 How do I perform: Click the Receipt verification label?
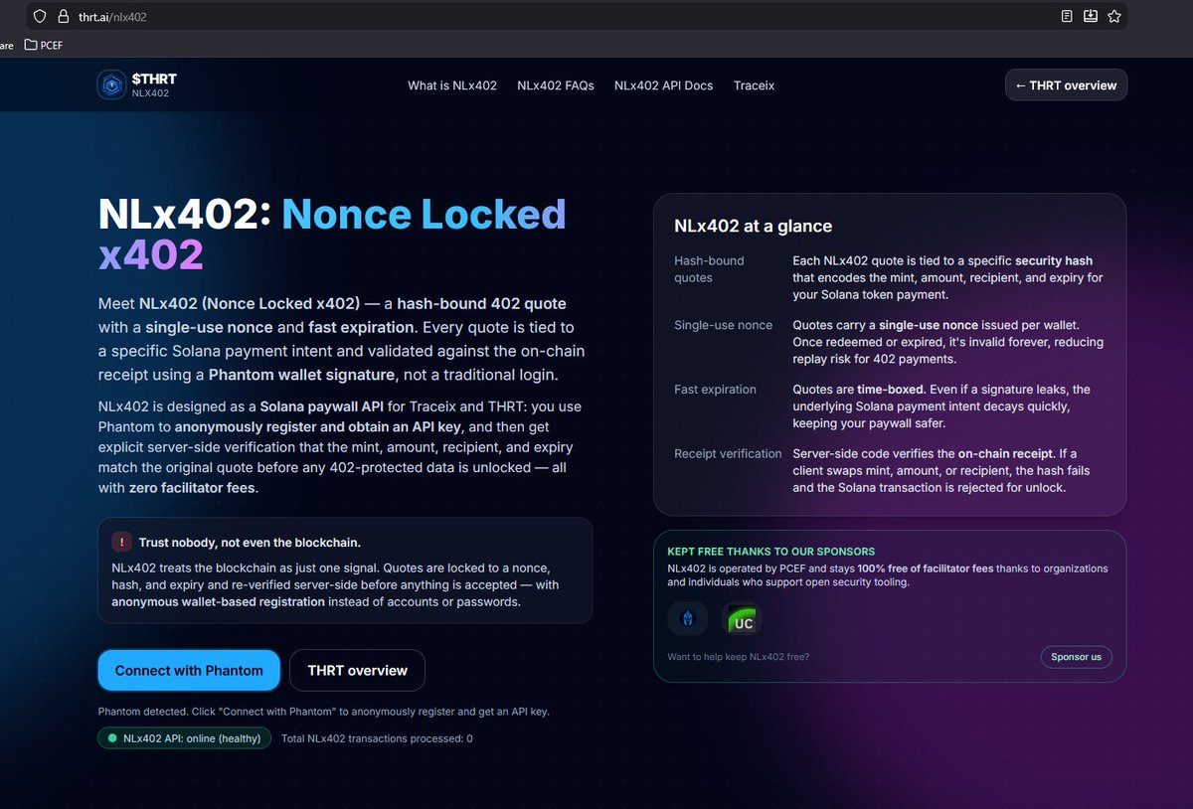(728, 453)
